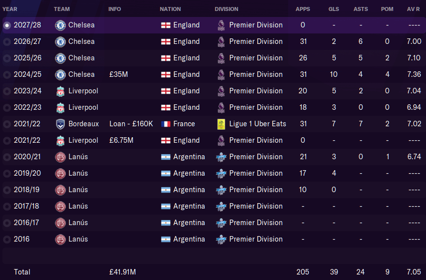
Task: Open the Chelsea team link for 2025/26
Action: point(81,58)
